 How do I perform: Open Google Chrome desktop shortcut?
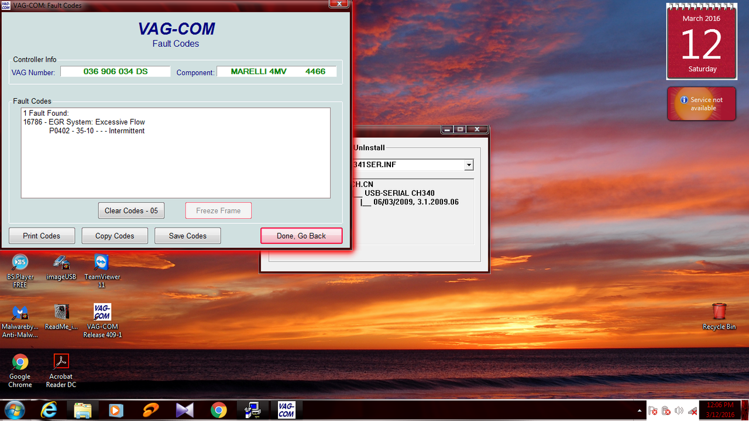(x=20, y=371)
